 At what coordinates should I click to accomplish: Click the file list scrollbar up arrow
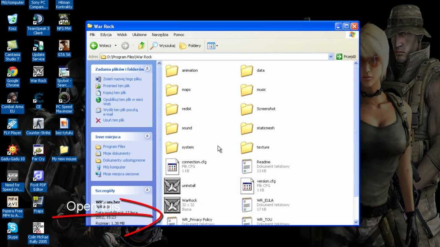coord(356,63)
